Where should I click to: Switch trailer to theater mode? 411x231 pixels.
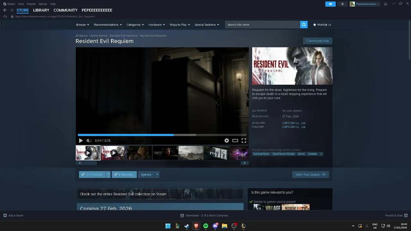tap(235, 141)
